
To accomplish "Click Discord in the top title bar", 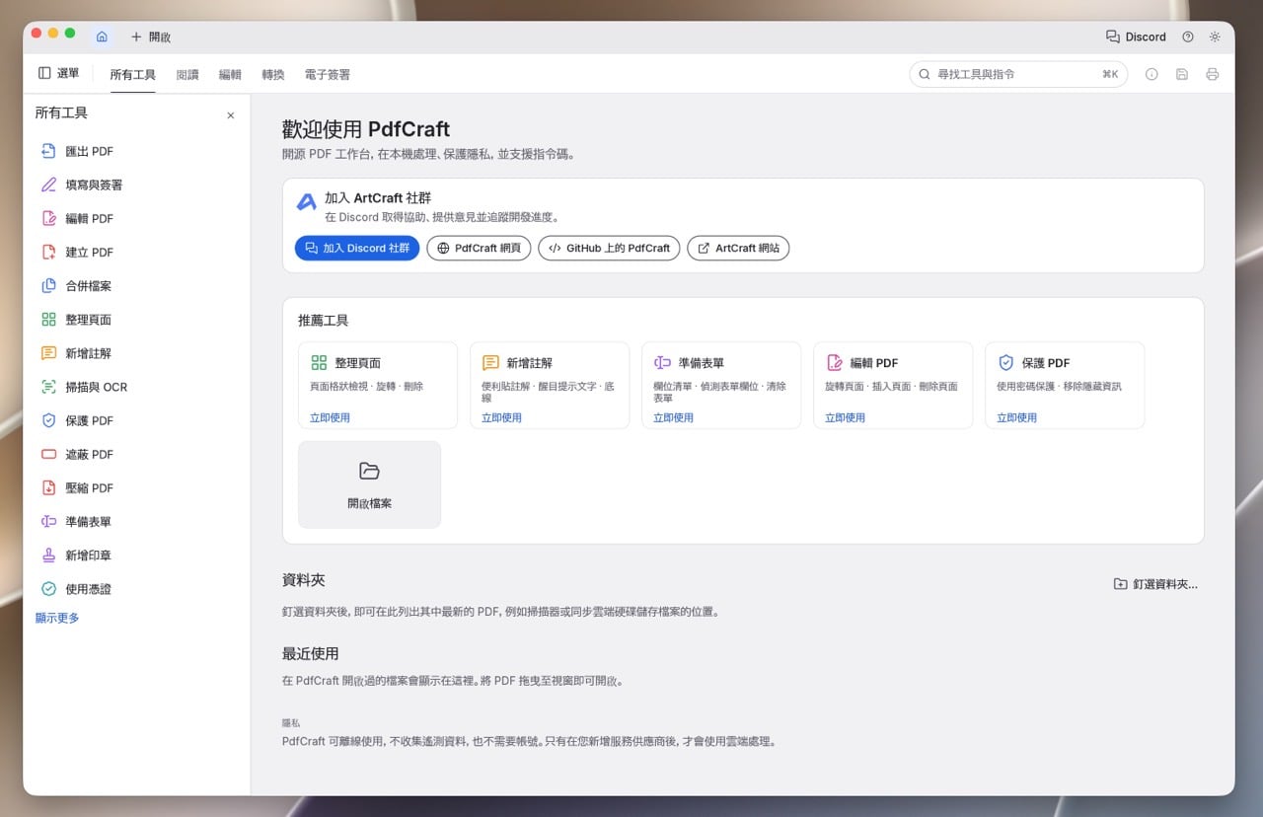I will 1137,37.
